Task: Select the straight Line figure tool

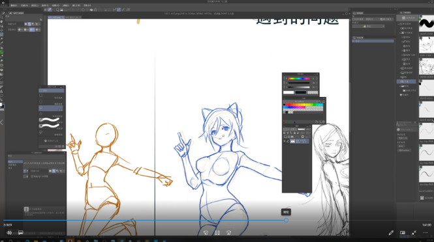Action: click(x=2, y=78)
